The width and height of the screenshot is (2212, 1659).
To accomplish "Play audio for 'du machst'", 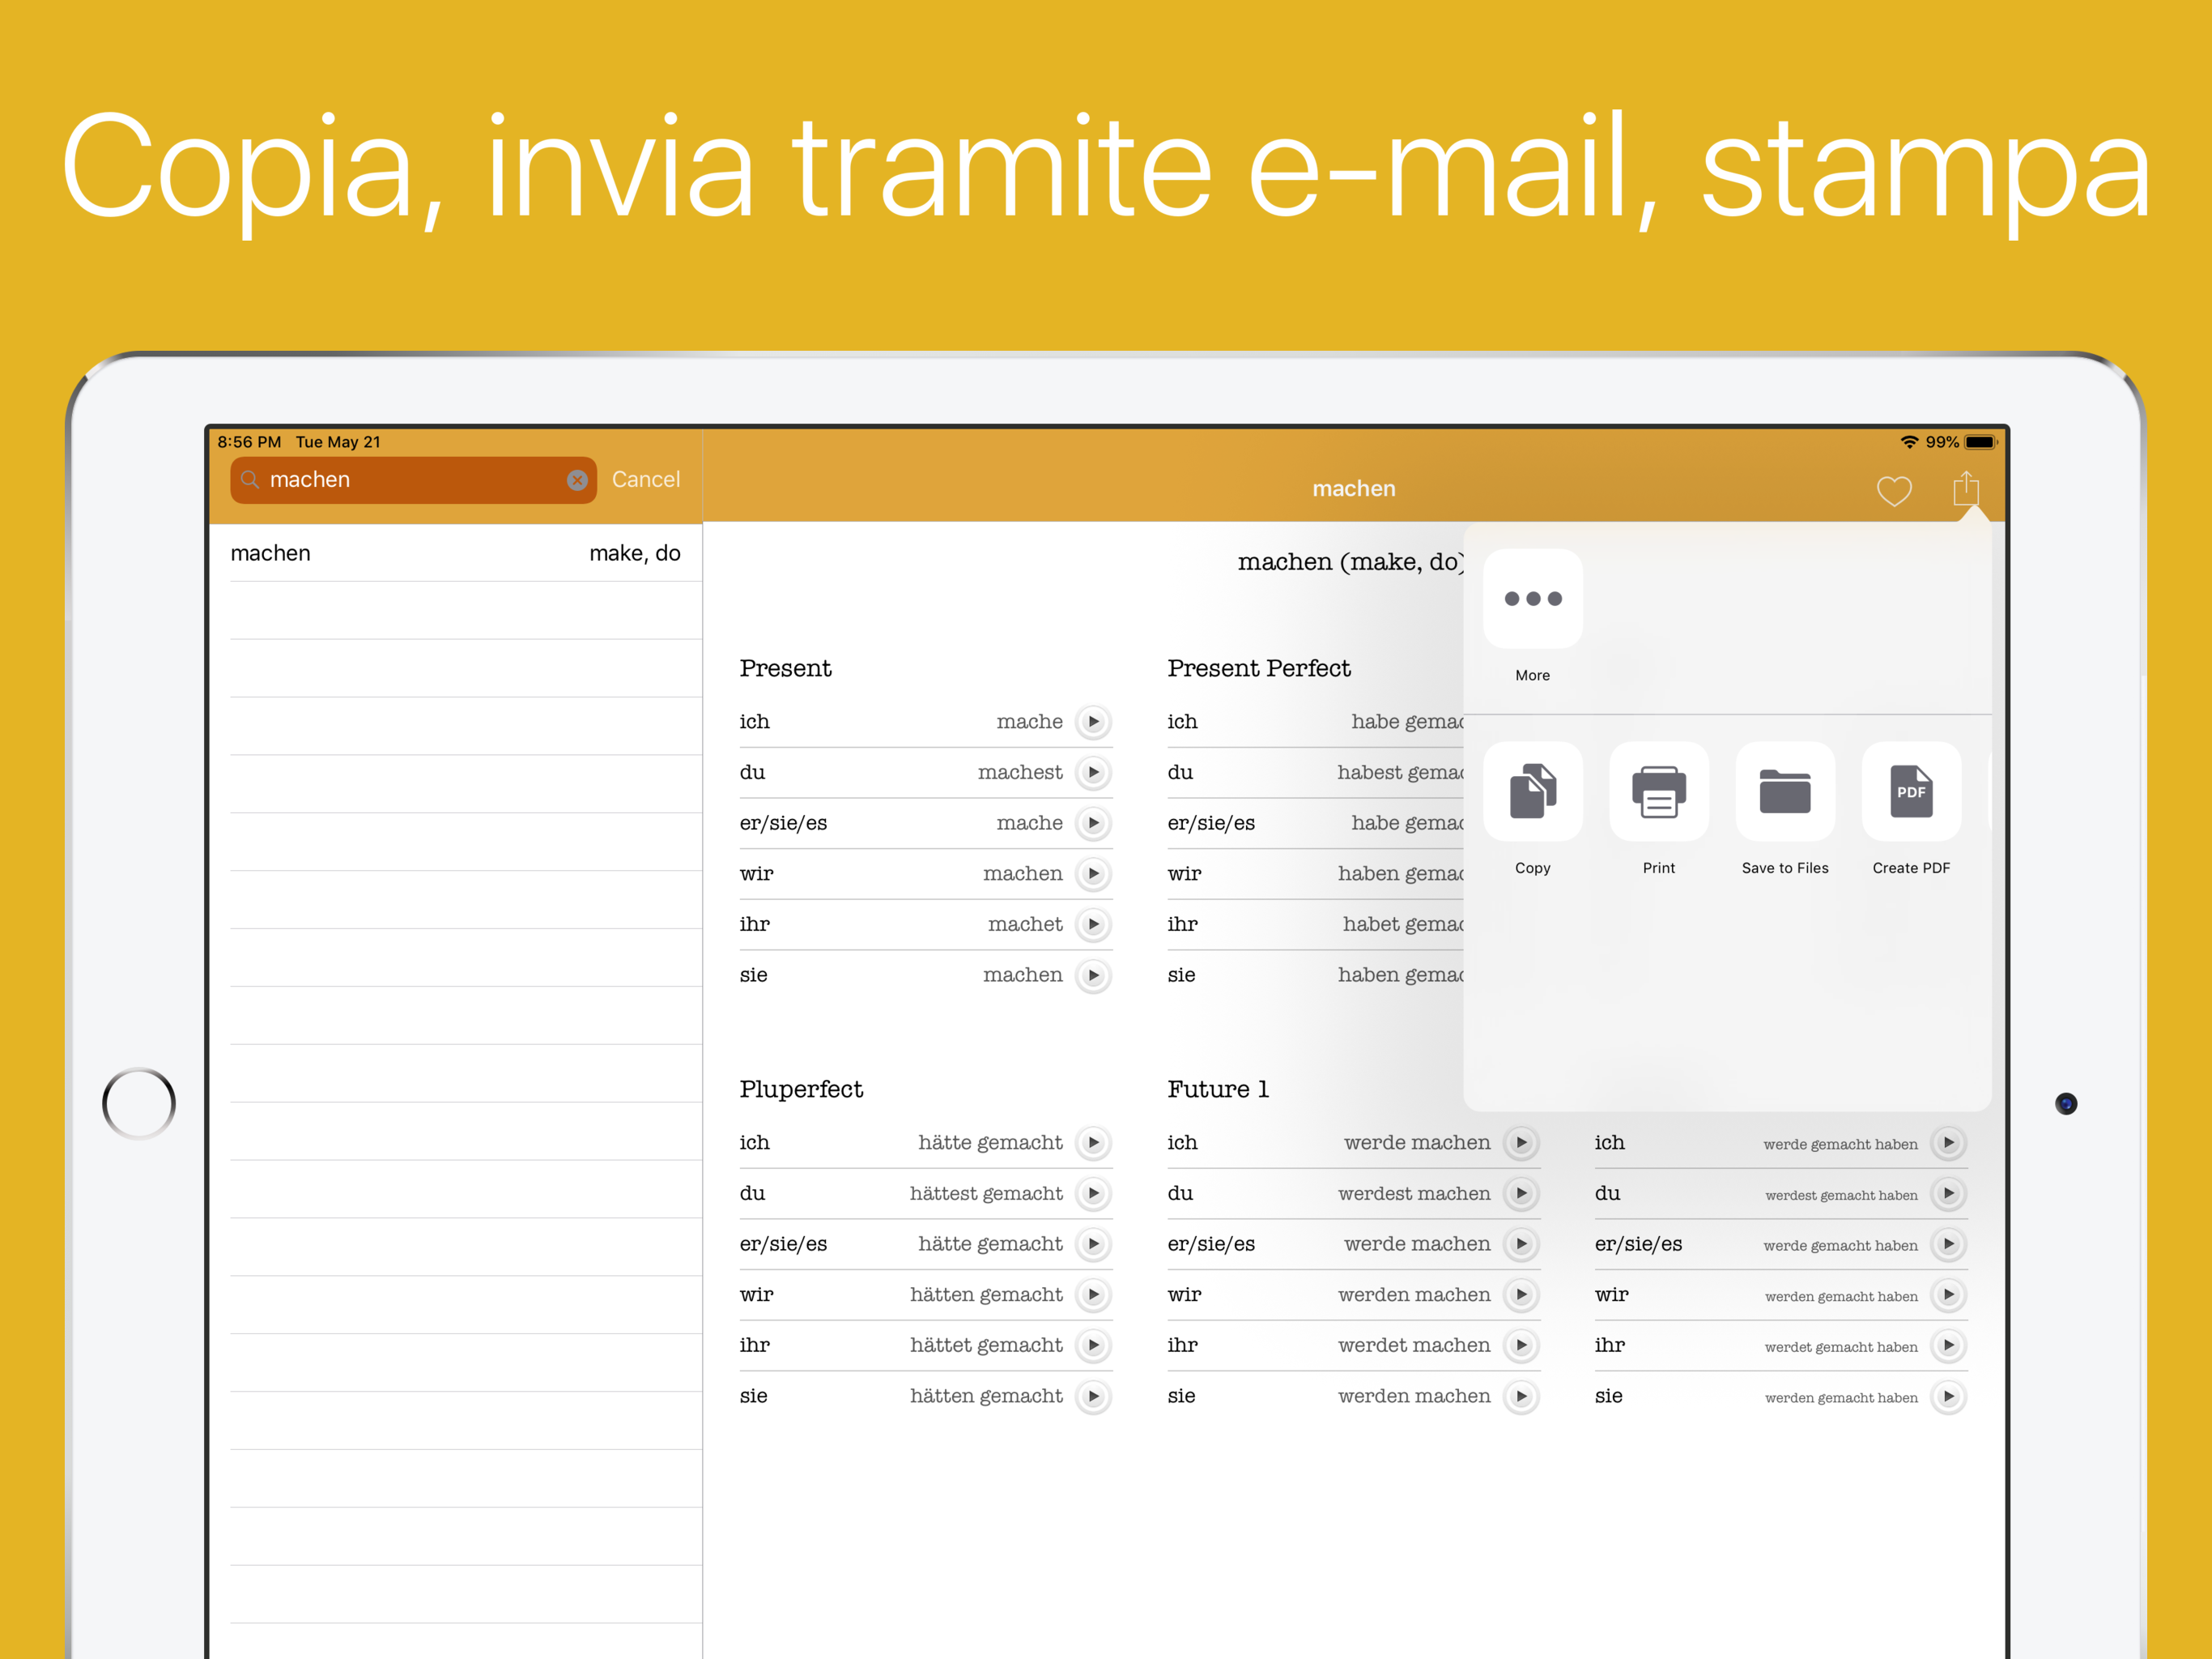I will pos(1093,773).
